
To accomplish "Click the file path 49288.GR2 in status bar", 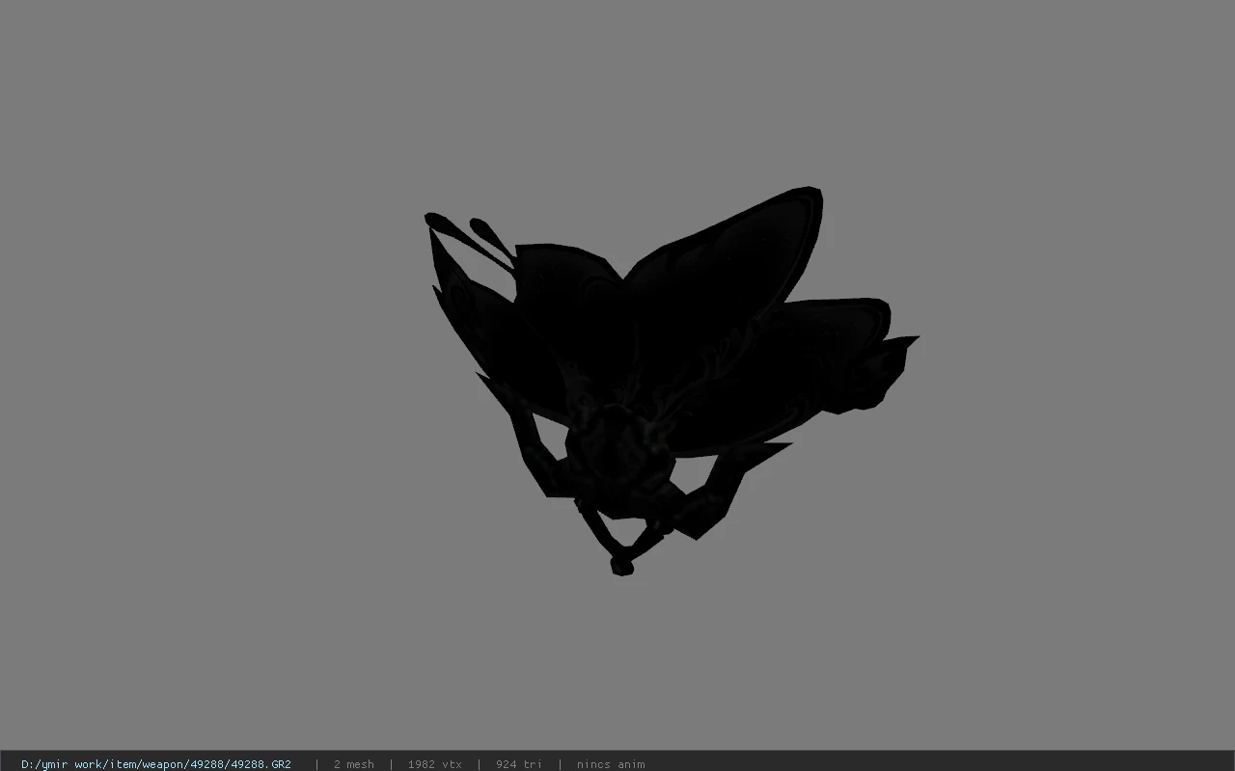I will (x=156, y=764).
